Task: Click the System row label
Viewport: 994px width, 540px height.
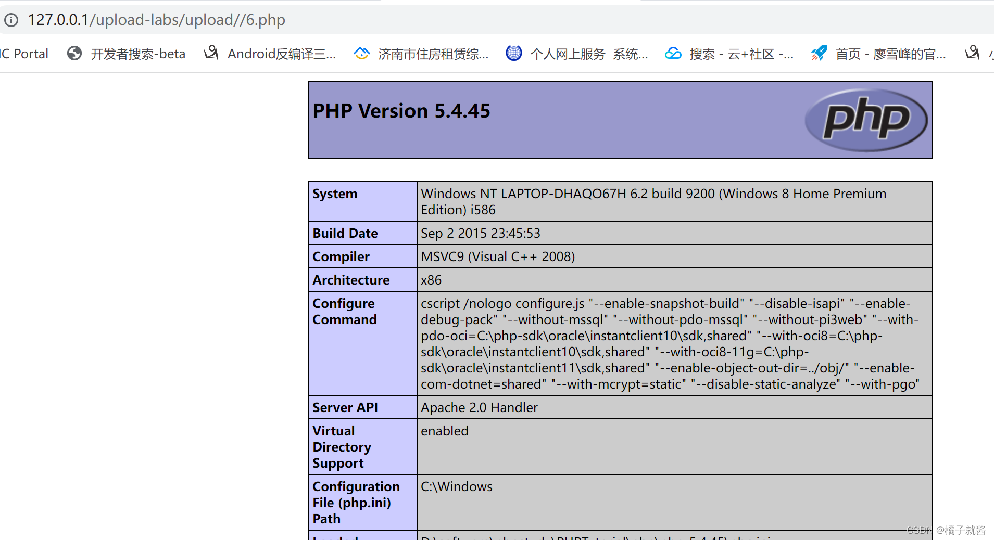Action: coord(335,194)
